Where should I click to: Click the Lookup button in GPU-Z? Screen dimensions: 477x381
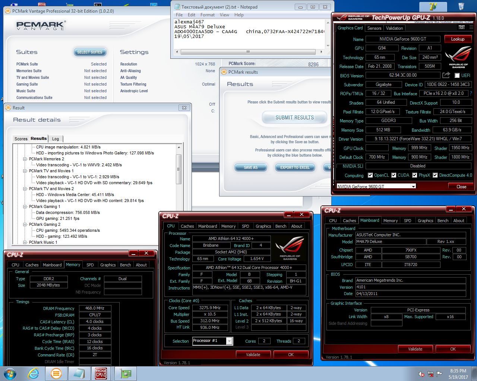click(x=458, y=39)
